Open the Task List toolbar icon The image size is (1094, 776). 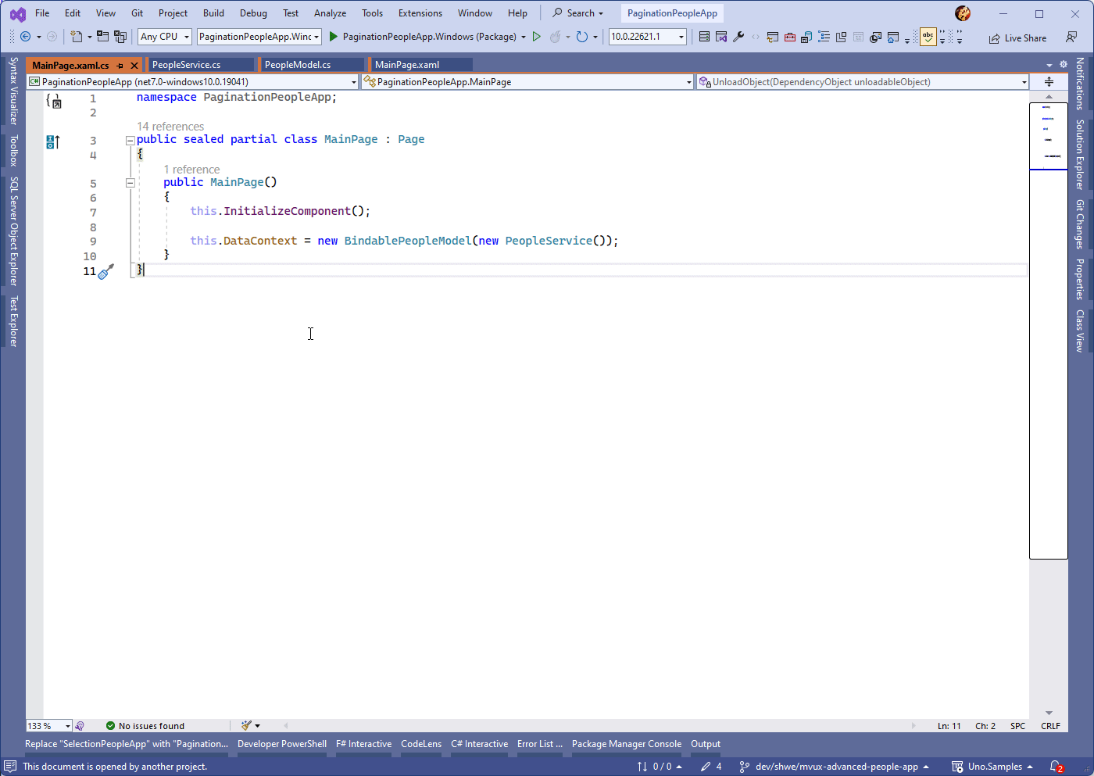(x=823, y=37)
